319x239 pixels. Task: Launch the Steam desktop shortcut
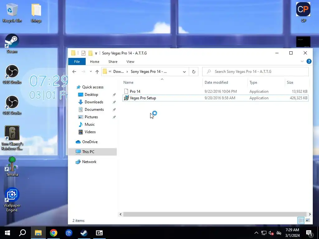coord(12,44)
